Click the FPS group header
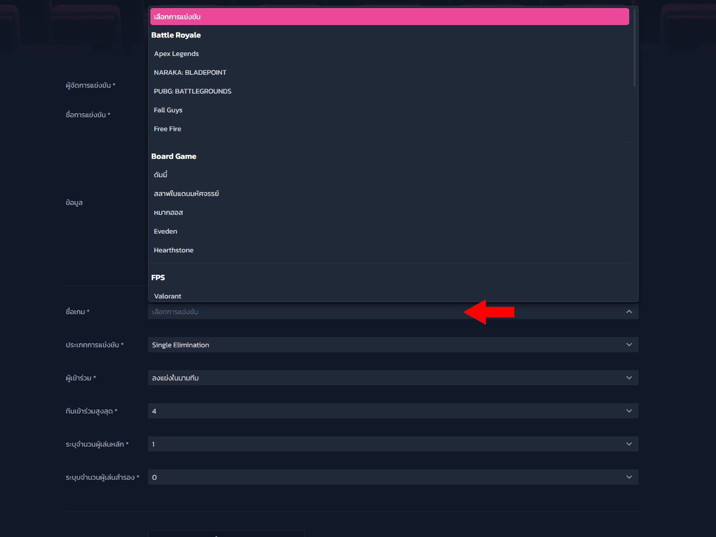 (x=158, y=277)
